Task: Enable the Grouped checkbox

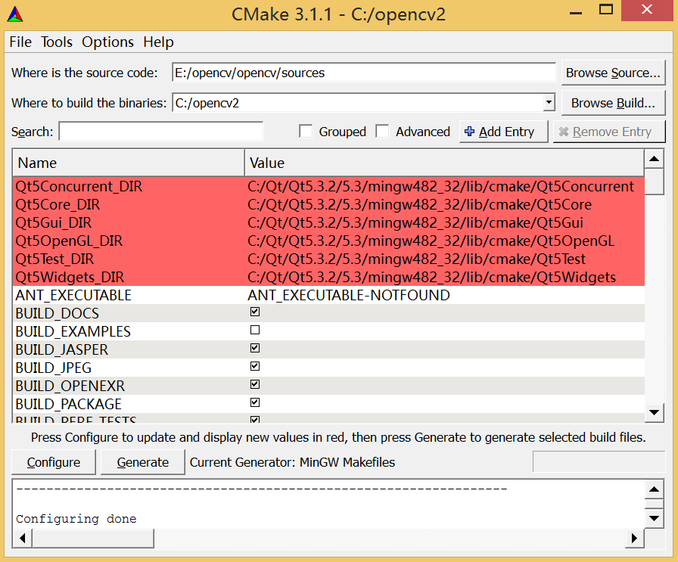Action: coord(306,132)
